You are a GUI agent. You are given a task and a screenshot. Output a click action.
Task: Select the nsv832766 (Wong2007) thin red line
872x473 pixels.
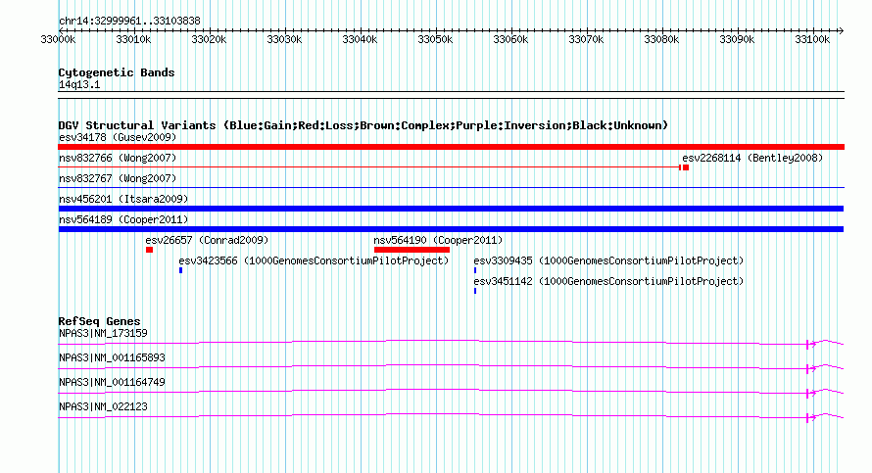tap(369, 167)
